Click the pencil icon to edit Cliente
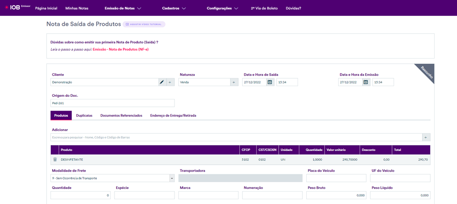The image size is (457, 204). coord(162,82)
